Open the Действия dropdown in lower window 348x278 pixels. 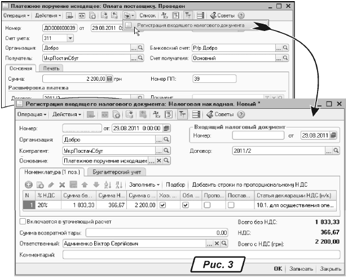[67, 115]
